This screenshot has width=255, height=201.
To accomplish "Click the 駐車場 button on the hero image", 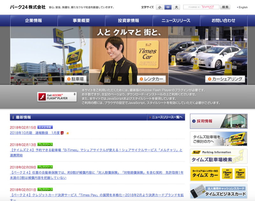I will pyautogui.click(x=76, y=79).
